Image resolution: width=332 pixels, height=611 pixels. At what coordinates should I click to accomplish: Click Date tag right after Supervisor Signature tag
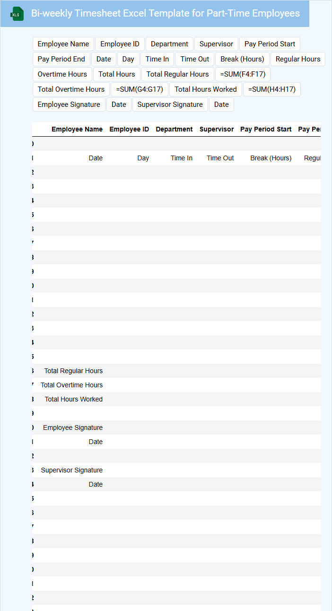221,105
